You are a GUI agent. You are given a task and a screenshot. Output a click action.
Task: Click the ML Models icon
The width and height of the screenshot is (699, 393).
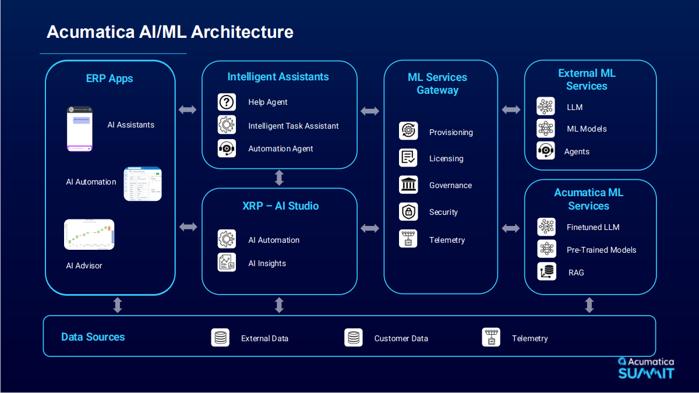(x=546, y=128)
